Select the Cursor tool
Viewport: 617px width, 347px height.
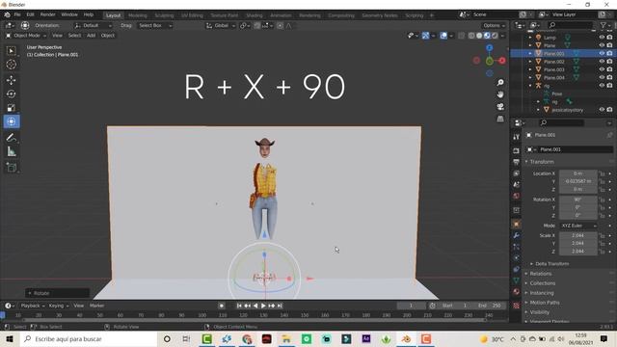coord(11,65)
